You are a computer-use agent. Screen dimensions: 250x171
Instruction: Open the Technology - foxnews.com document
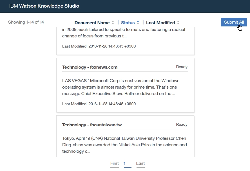point(90,67)
